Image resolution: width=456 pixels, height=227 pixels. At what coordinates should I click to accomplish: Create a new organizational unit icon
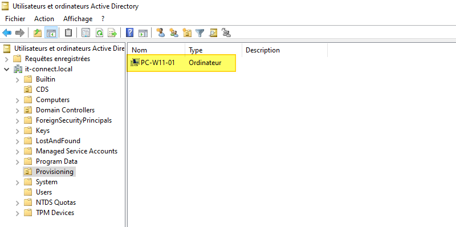(x=187, y=33)
